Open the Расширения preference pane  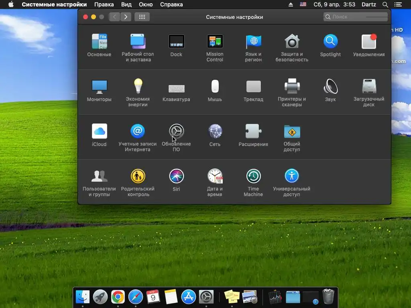(x=253, y=135)
